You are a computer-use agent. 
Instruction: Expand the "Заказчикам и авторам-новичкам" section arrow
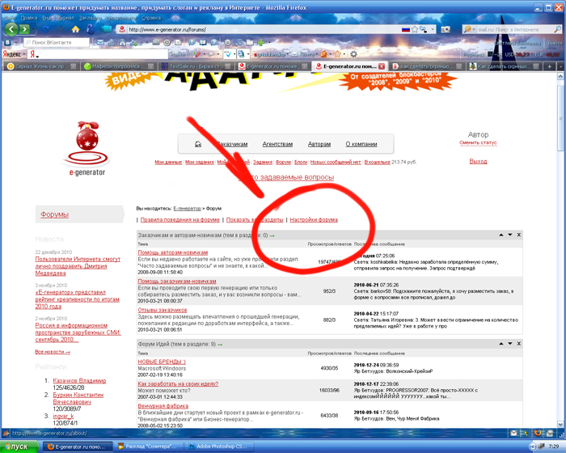[272, 235]
